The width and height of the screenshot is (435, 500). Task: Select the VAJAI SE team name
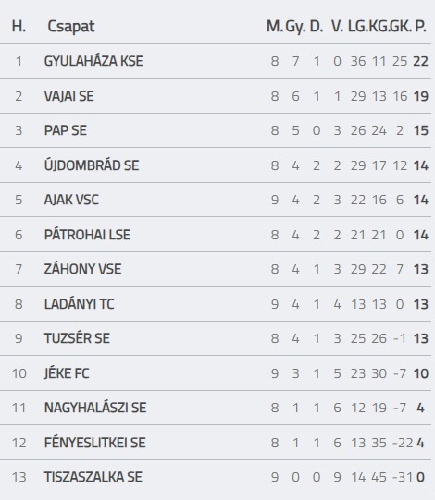coord(69,96)
